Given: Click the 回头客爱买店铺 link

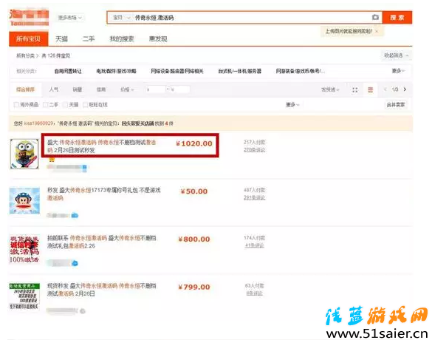Looking at the screenshot, I should click(x=137, y=123).
